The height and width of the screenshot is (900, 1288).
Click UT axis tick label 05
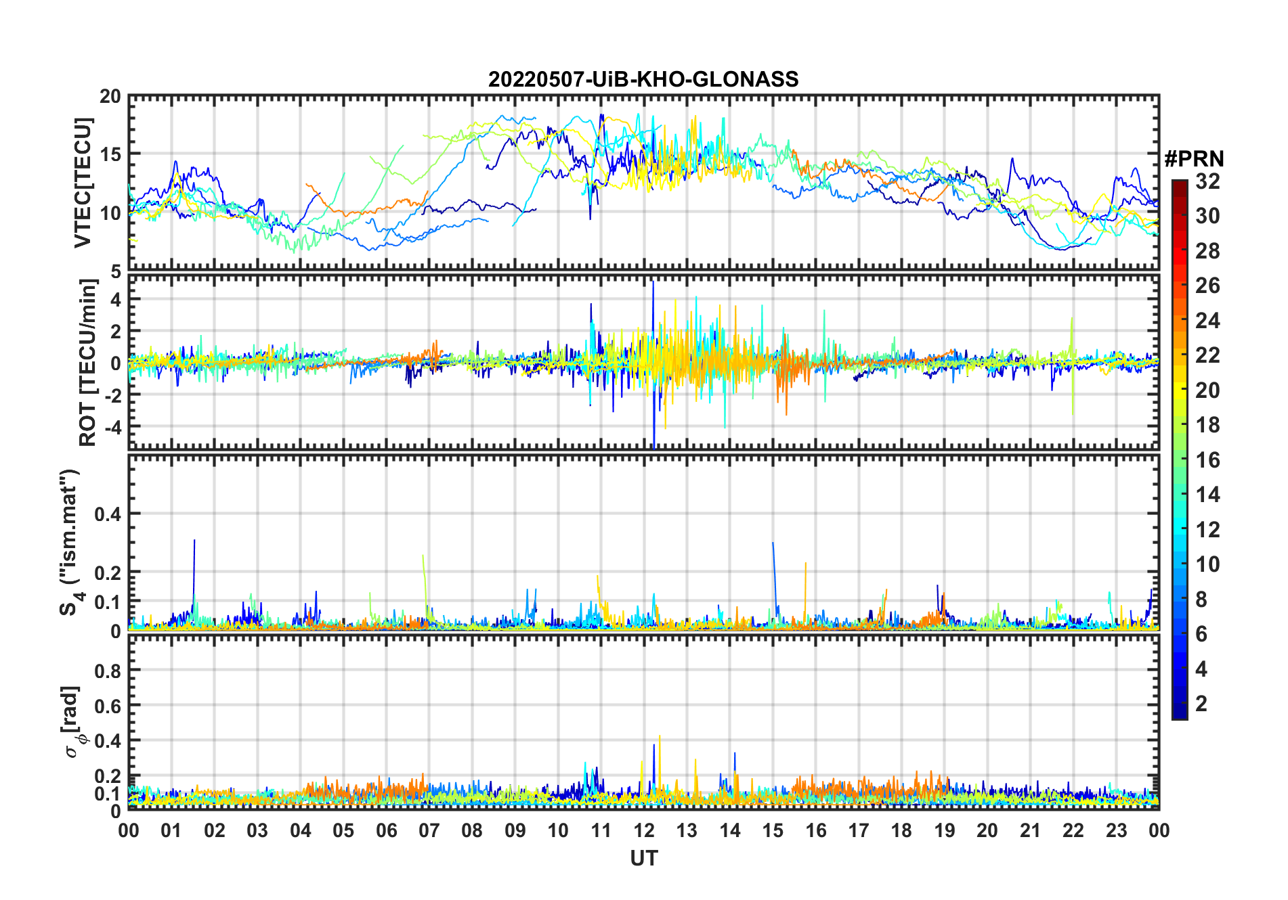343,830
